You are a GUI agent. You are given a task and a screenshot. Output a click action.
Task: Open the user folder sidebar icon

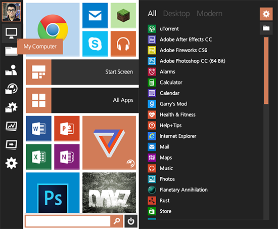11,70
